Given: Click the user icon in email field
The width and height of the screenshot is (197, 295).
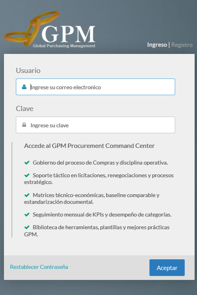Looking at the screenshot, I should [x=24, y=87].
